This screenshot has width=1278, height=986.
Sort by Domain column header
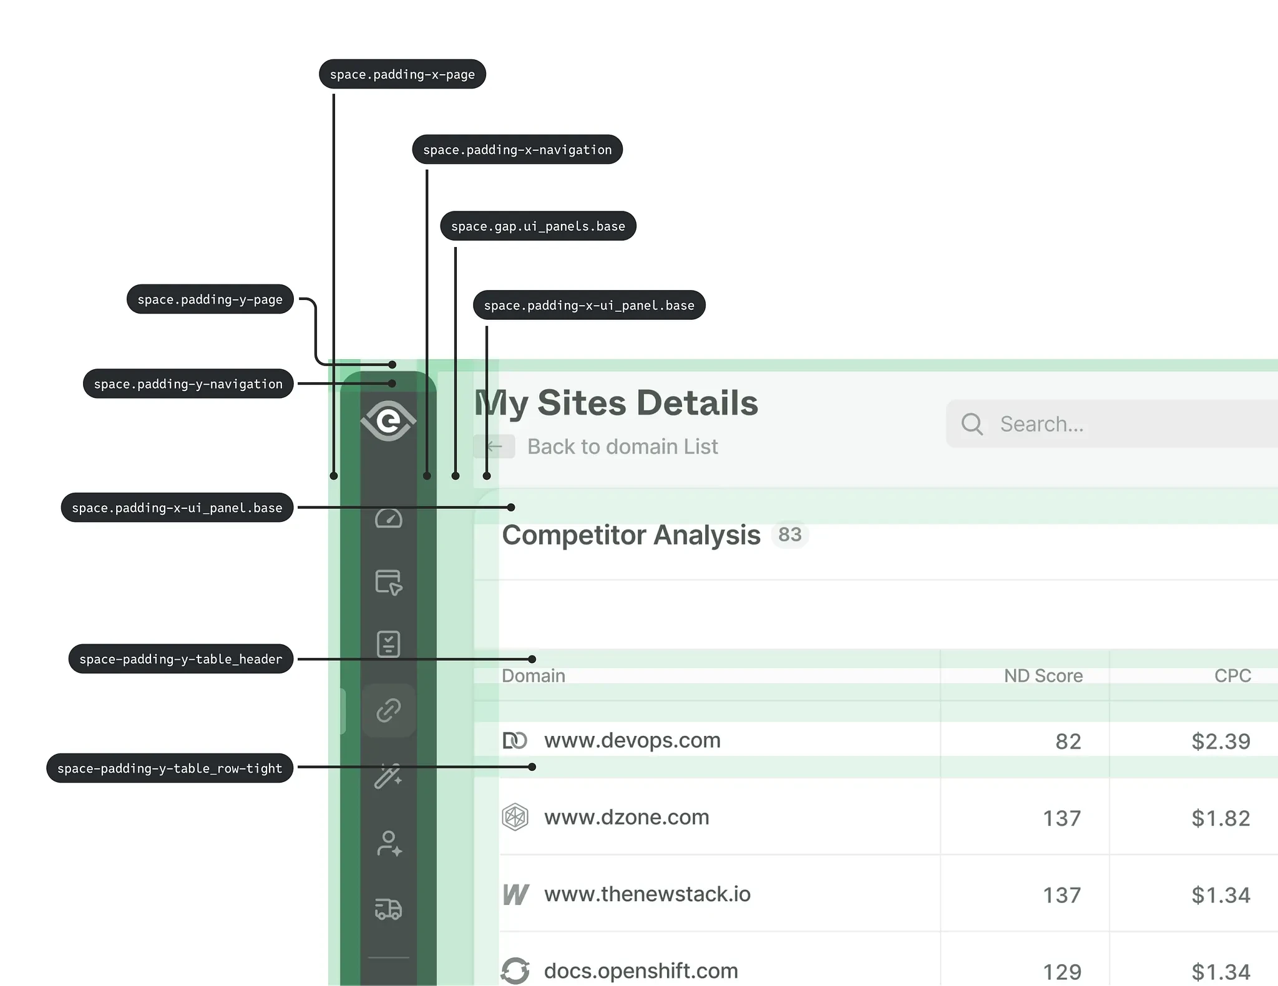(x=534, y=675)
